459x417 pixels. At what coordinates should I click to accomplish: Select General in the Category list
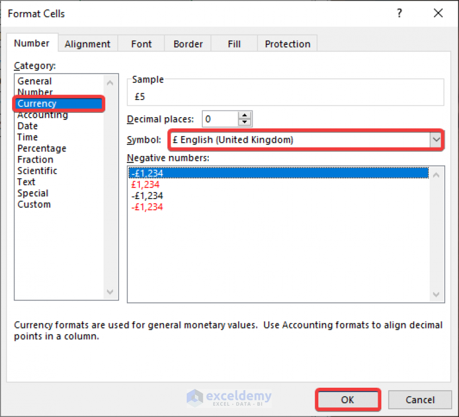pos(60,81)
